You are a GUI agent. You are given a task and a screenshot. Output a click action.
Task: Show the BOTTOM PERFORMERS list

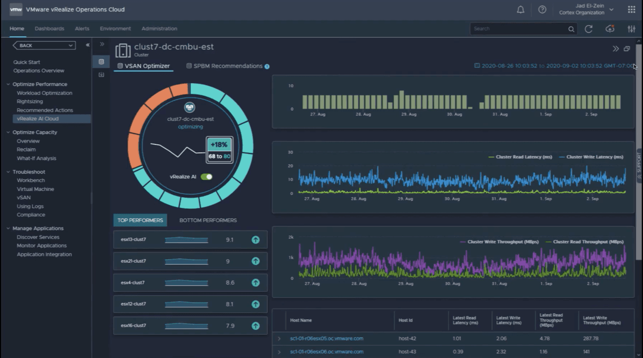[x=208, y=220]
